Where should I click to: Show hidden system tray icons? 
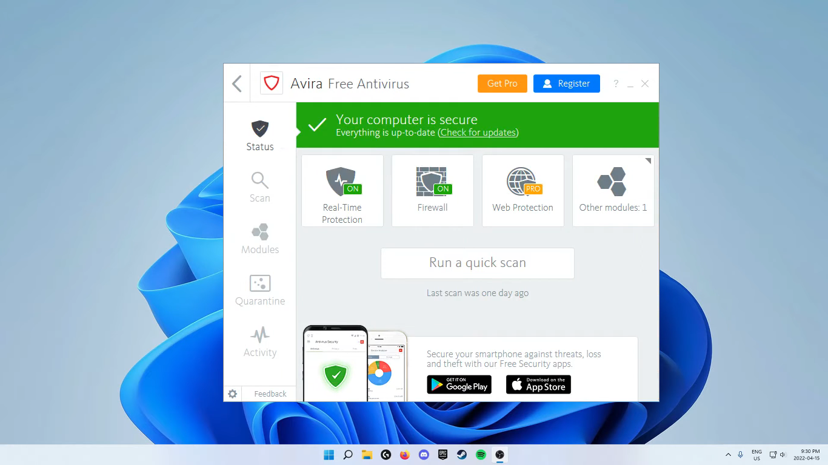click(728, 455)
